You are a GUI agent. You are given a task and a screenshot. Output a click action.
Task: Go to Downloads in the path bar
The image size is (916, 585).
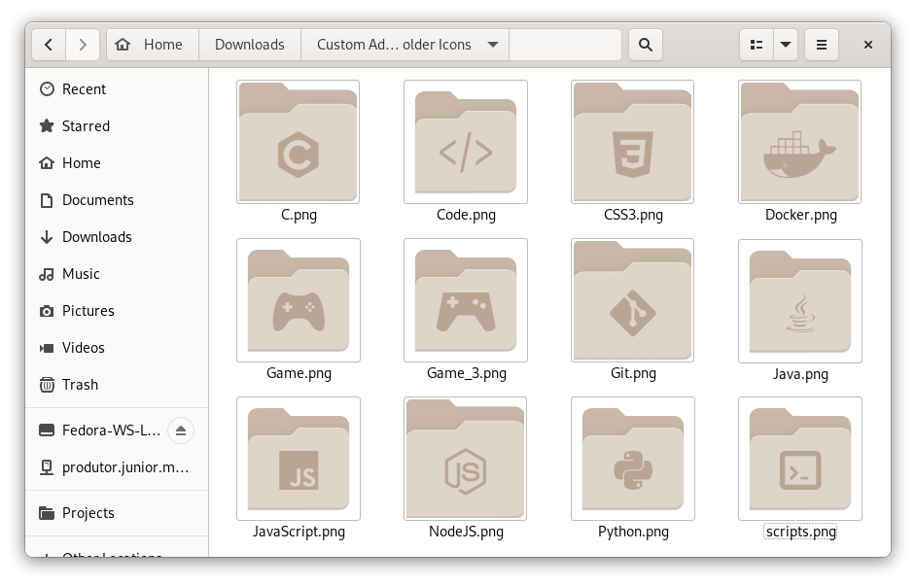click(250, 45)
